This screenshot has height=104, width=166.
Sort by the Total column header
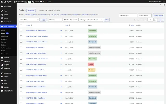[x=132, y=25]
